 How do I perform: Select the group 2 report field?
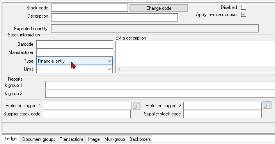160,94
